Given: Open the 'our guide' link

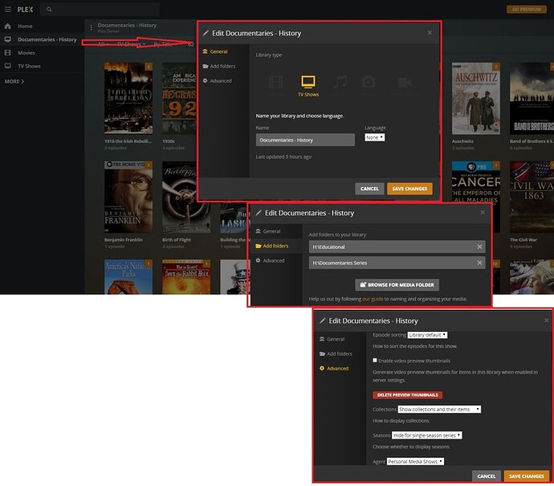Looking at the screenshot, I should [x=373, y=299].
